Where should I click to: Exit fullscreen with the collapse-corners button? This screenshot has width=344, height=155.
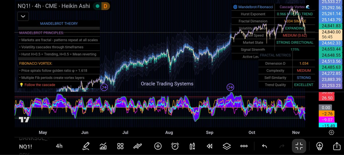click(299, 146)
